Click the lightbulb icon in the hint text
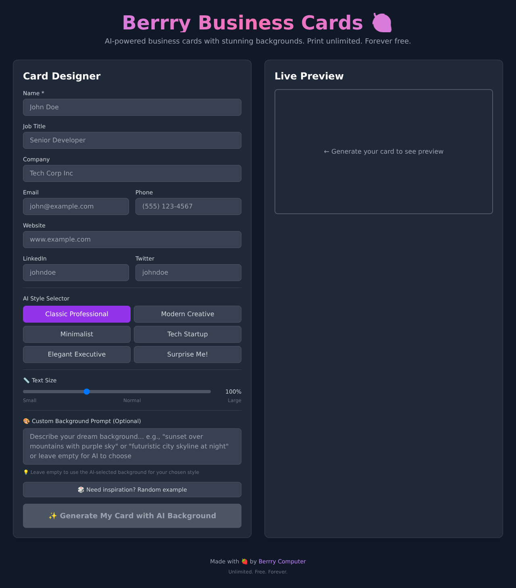 coord(27,472)
